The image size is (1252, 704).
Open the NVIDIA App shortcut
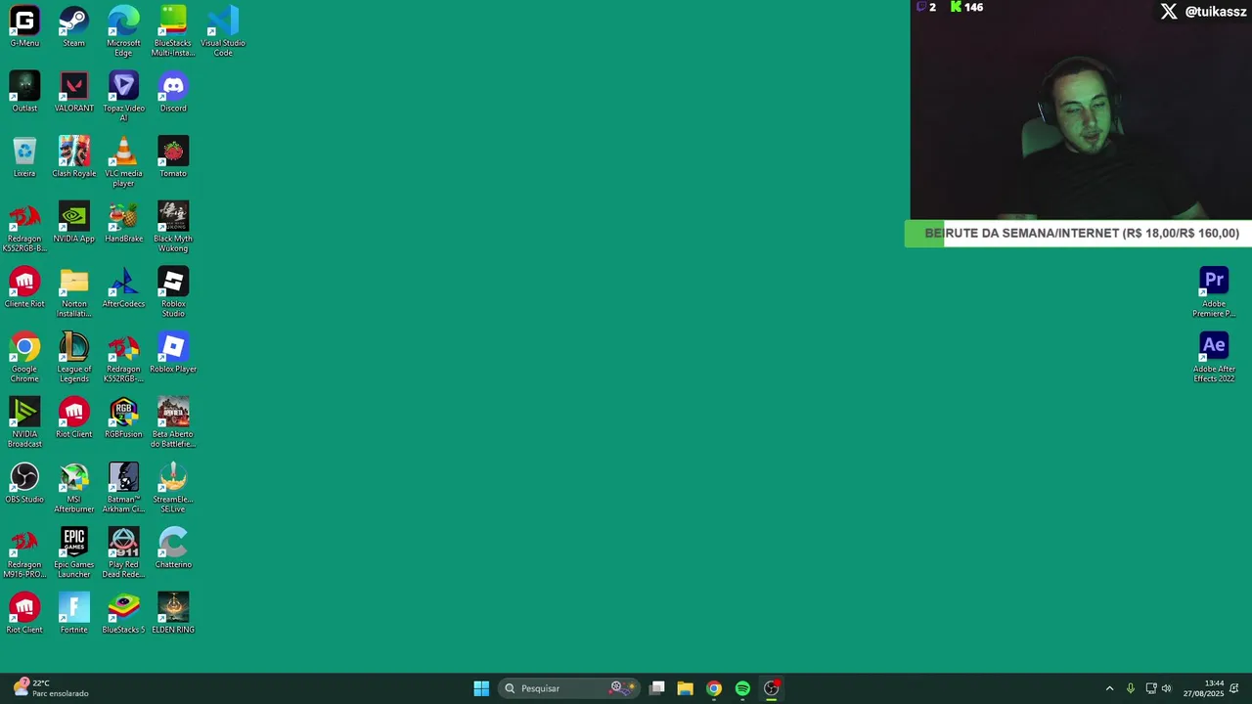[x=74, y=223]
